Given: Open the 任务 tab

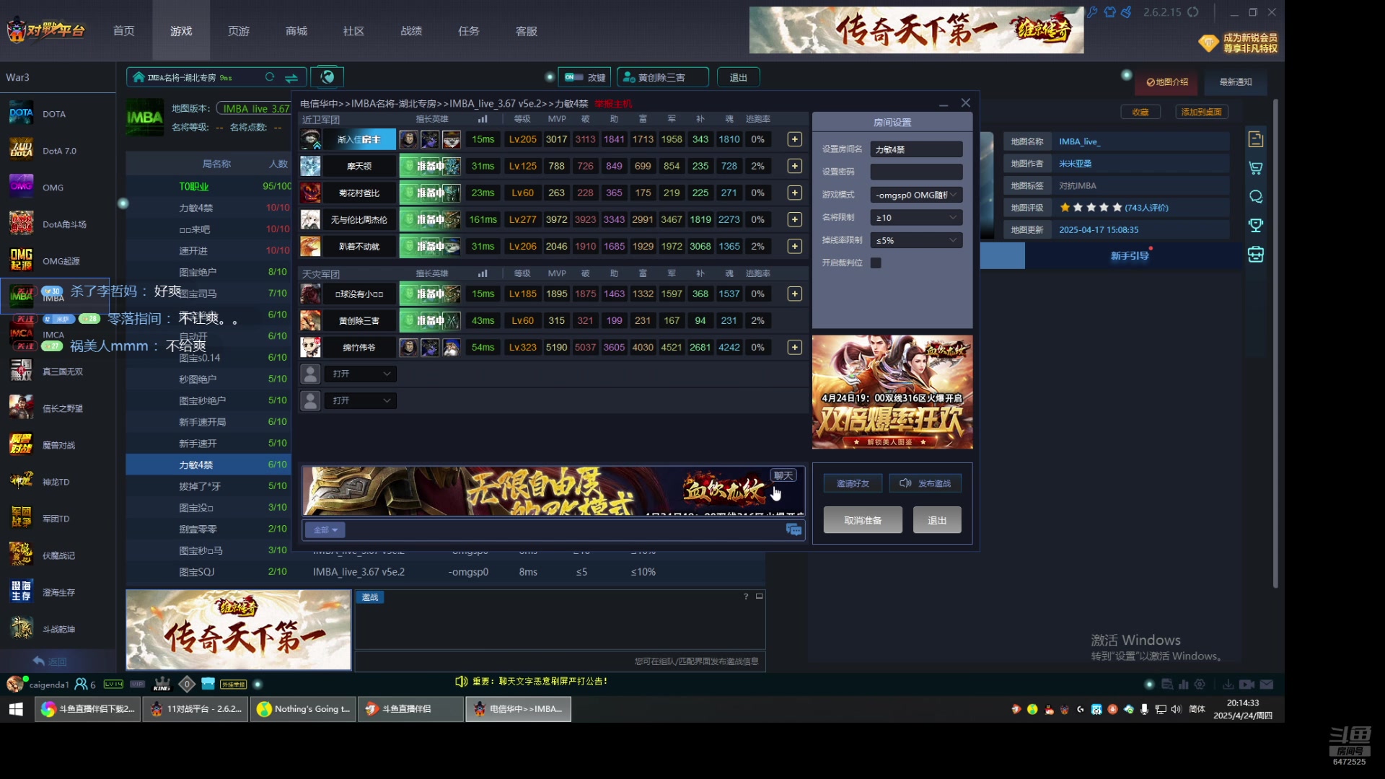Looking at the screenshot, I should point(469,31).
